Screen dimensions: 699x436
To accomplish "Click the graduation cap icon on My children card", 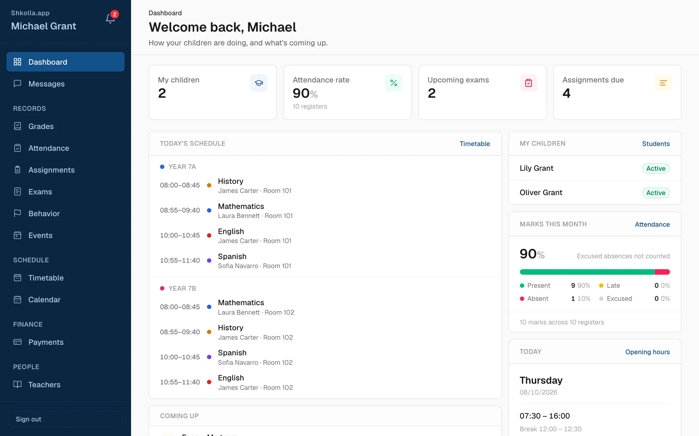I will [x=259, y=83].
